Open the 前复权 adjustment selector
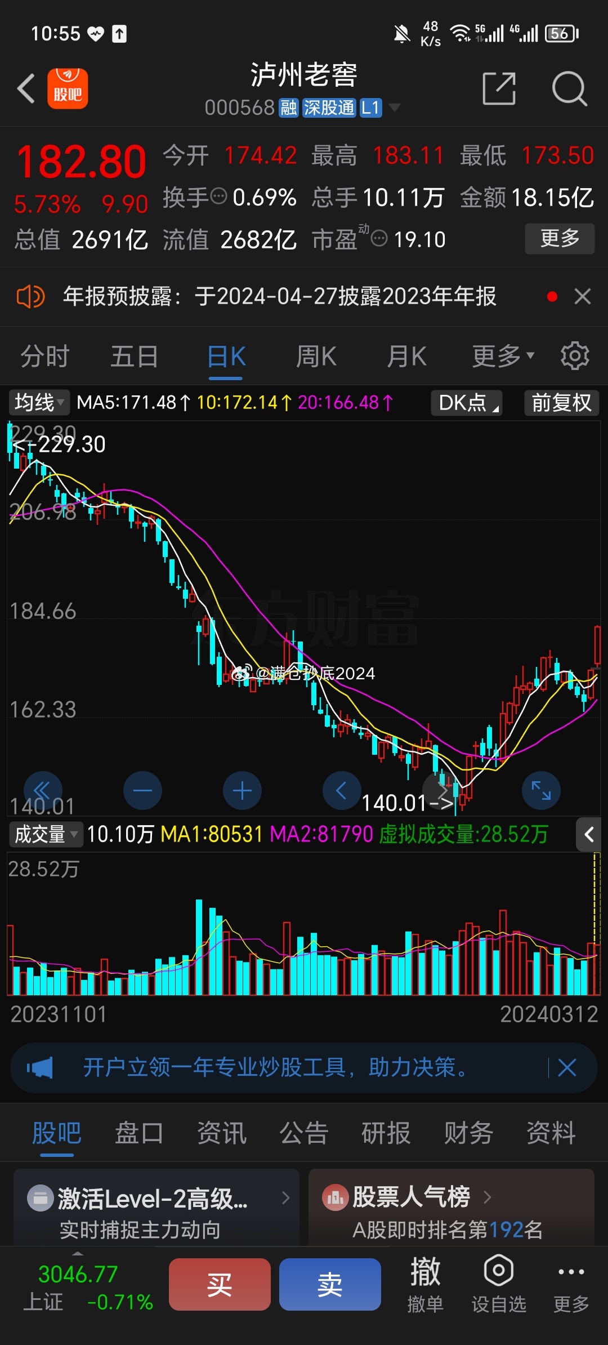 pos(561,403)
